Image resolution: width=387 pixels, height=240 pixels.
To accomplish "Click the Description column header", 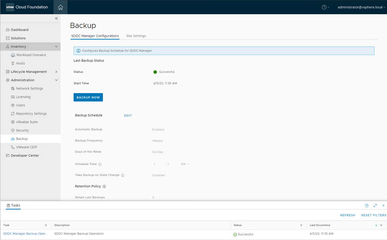I will click(x=62, y=225).
